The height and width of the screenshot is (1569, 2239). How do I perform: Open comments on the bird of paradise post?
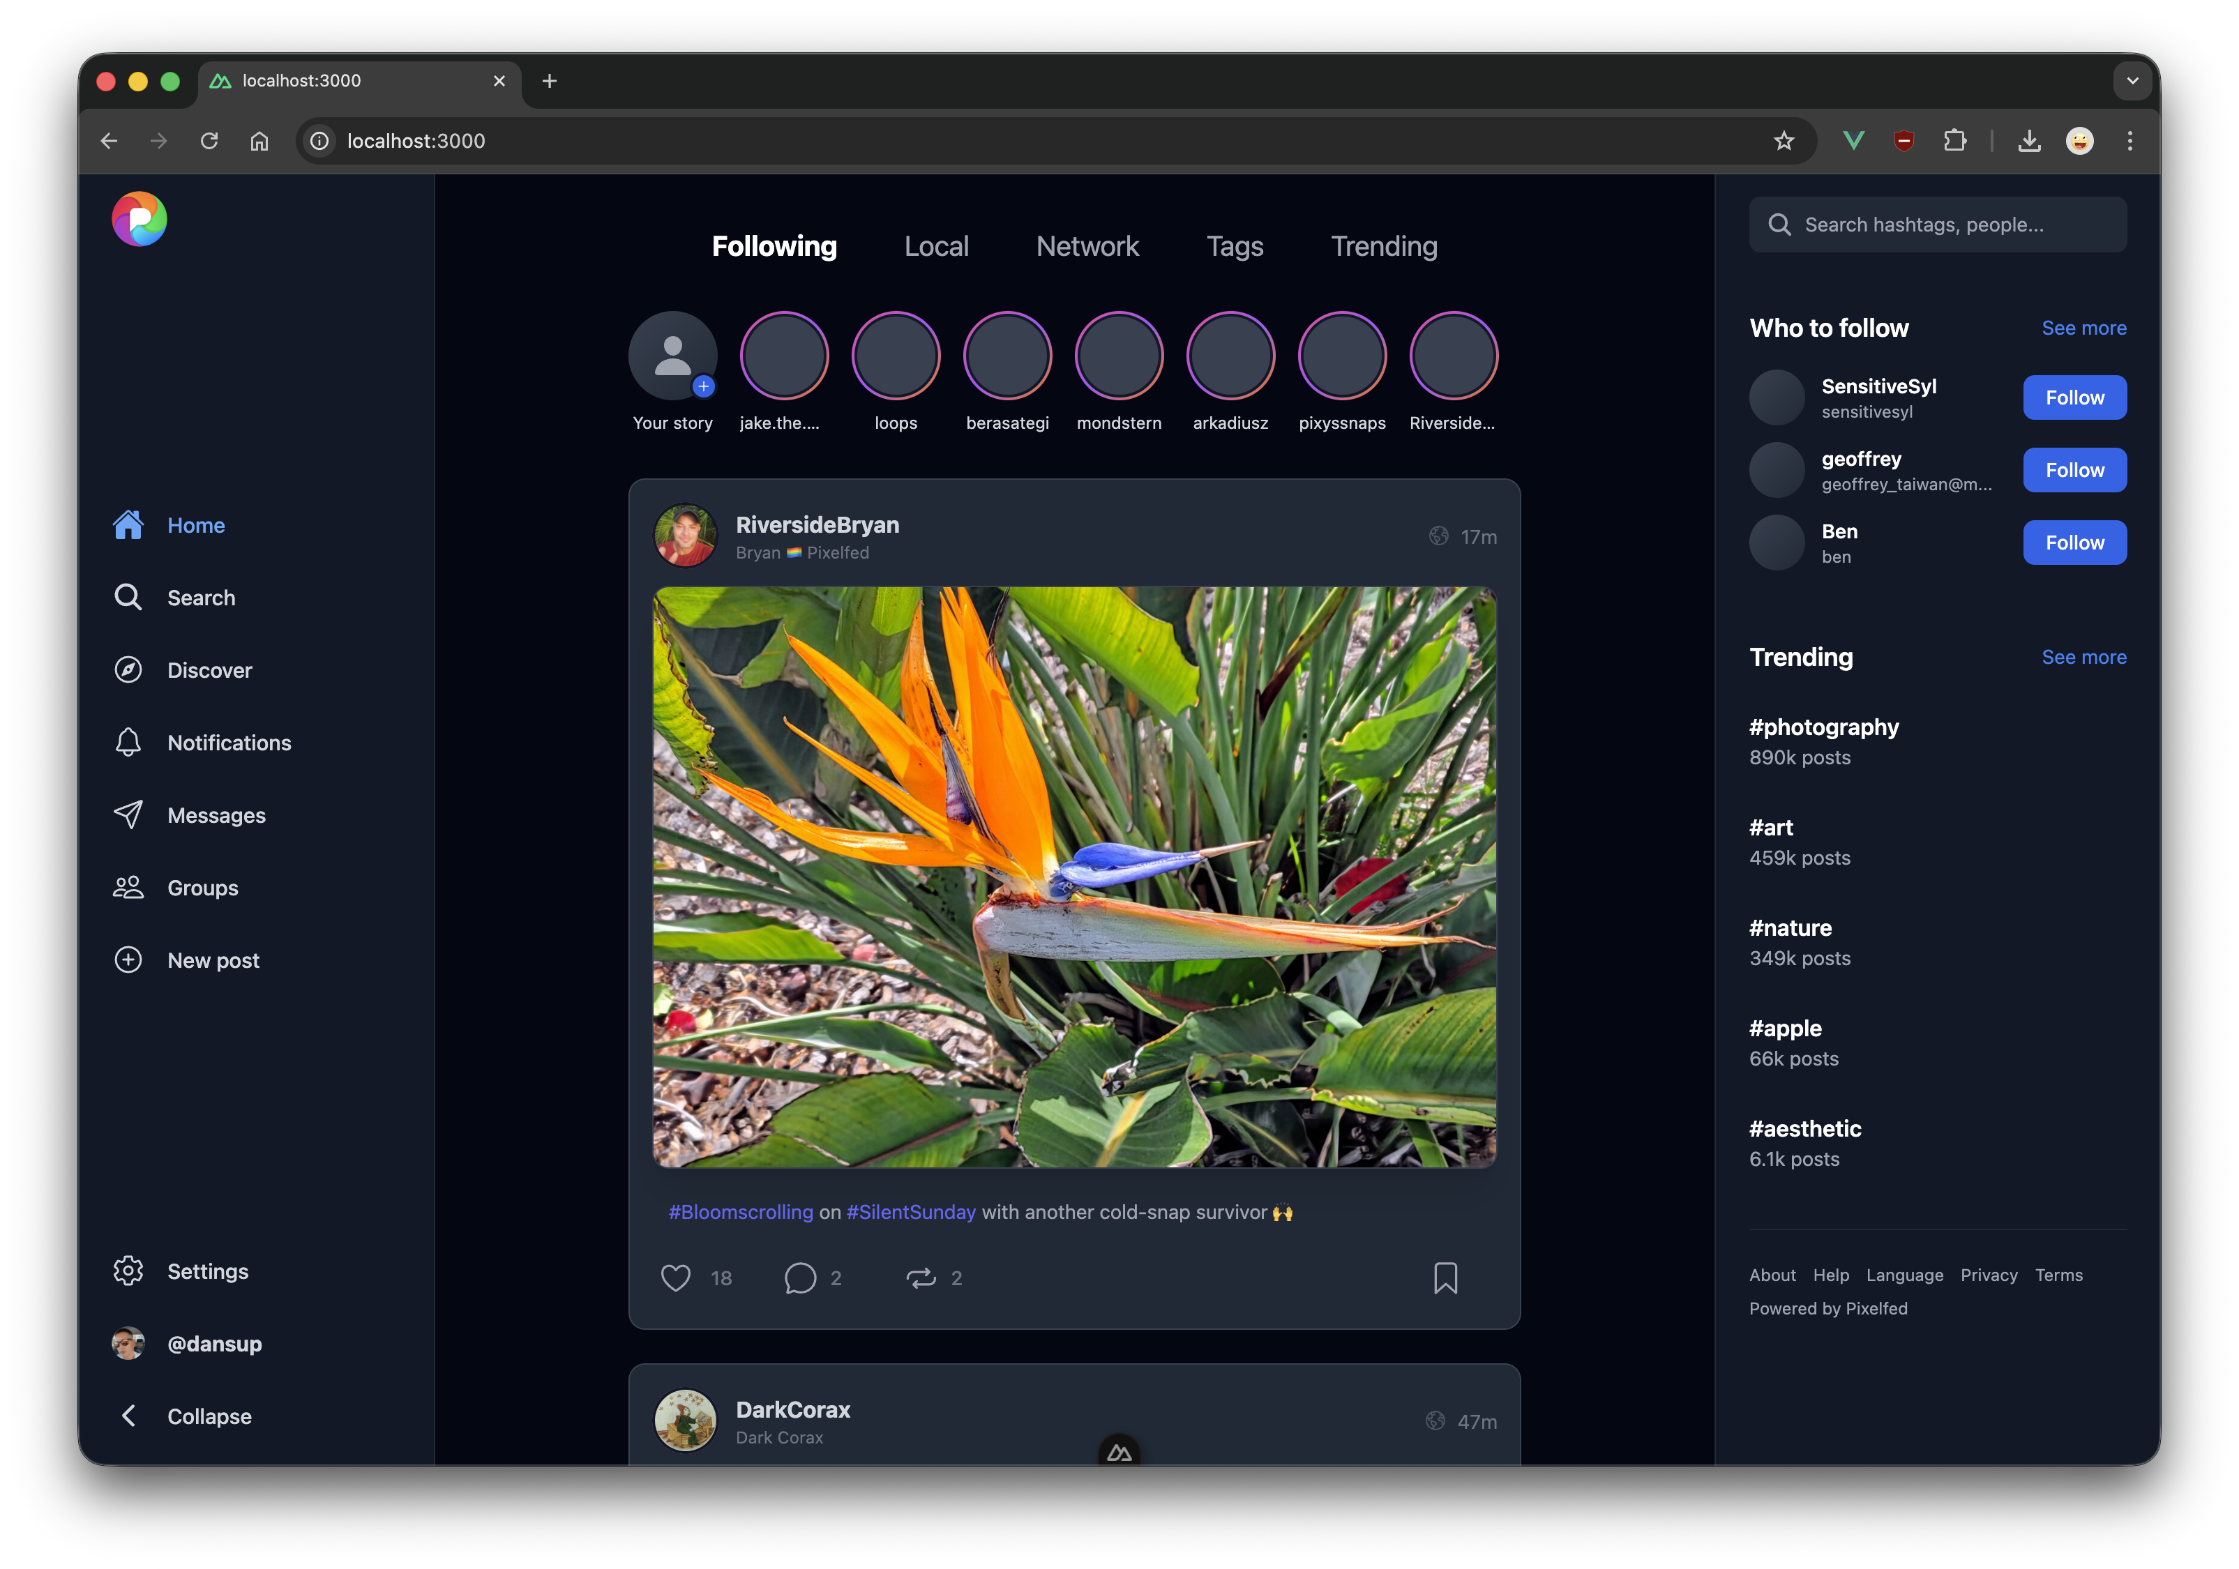[x=799, y=1278]
